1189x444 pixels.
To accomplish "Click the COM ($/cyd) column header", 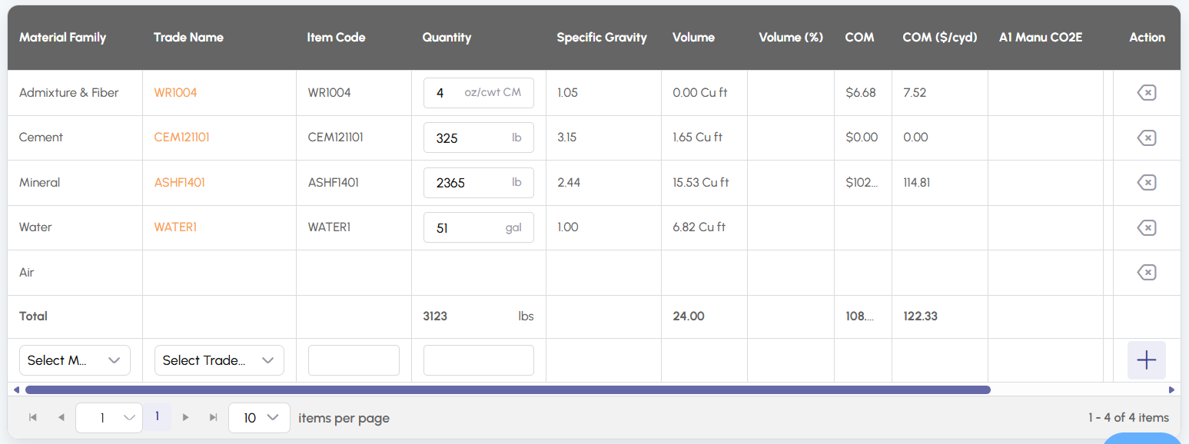I will pyautogui.click(x=940, y=38).
